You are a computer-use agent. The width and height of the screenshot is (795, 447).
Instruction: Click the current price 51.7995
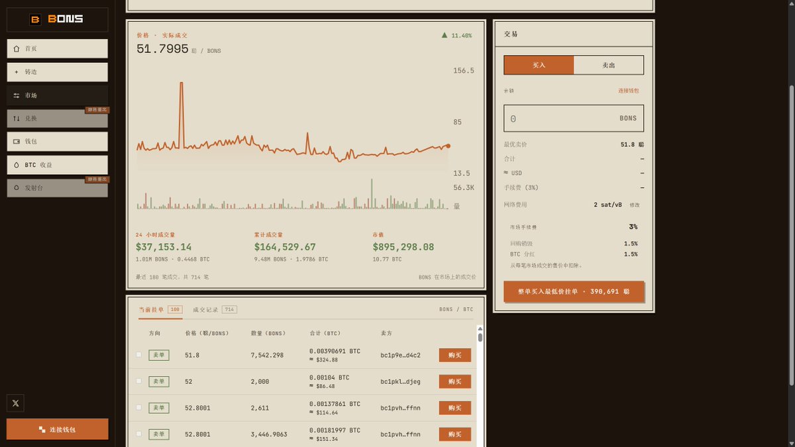coord(162,49)
